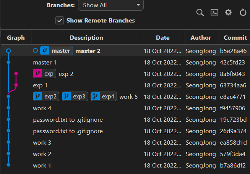Open the Find search icon
Viewport: 250px width, 174px height.
click(x=200, y=13)
